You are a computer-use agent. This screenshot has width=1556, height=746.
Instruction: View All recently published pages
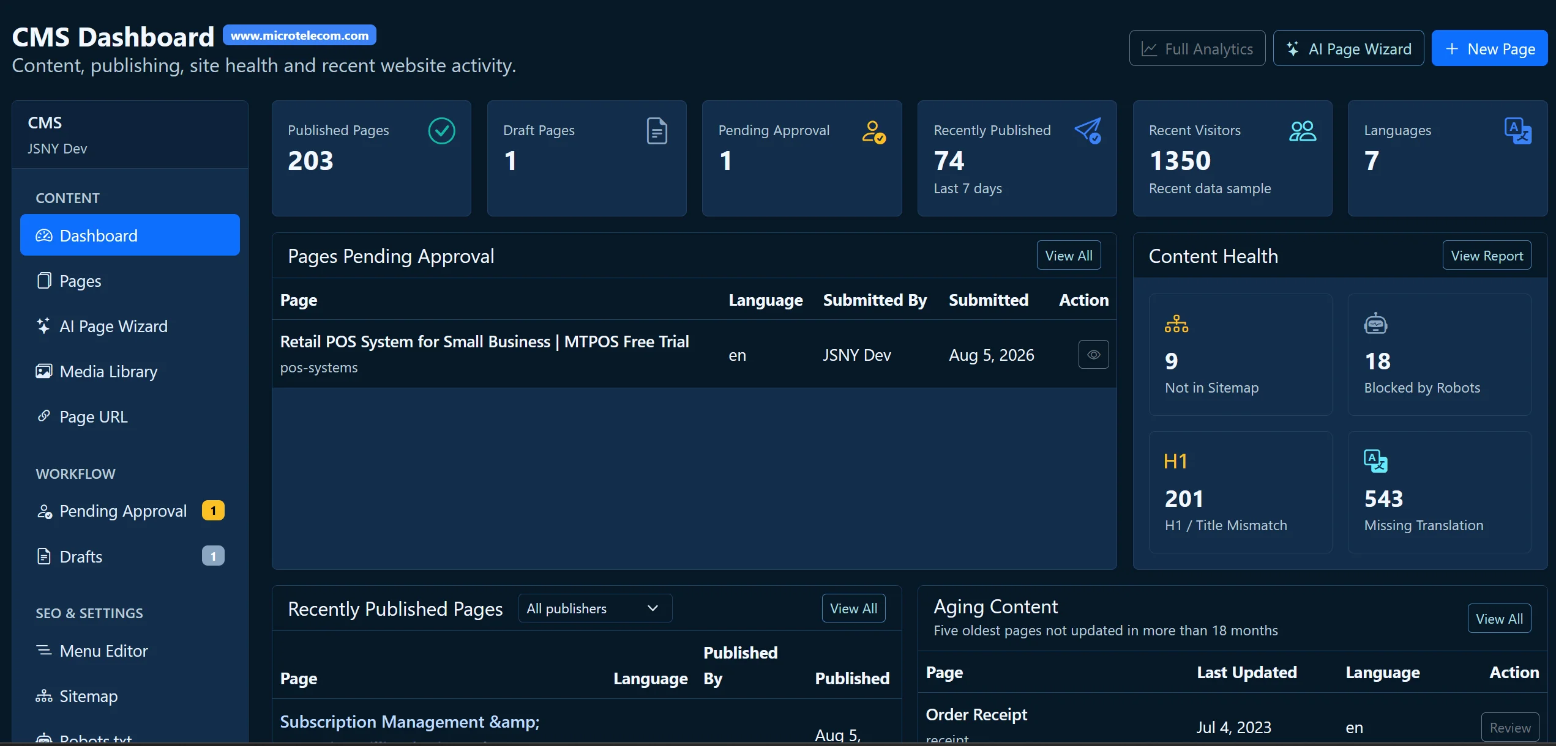pyautogui.click(x=853, y=608)
